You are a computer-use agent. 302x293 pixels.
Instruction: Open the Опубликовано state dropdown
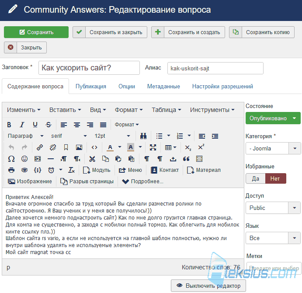[273, 118]
